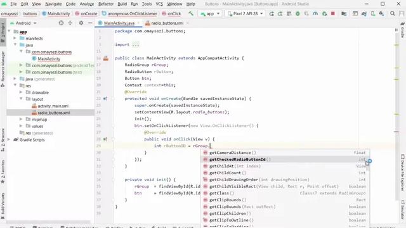Choose getClass() from autocomplete list
This screenshot has height=228, width=406.
tap(285, 193)
